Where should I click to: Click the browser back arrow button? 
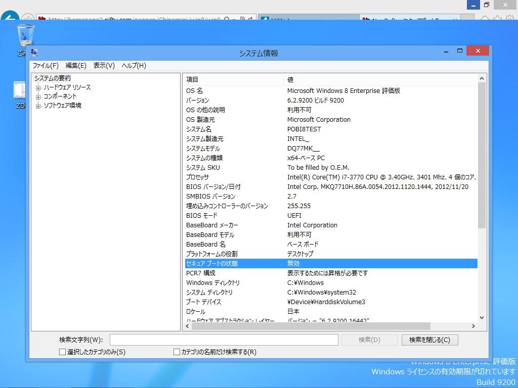pos(10,17)
